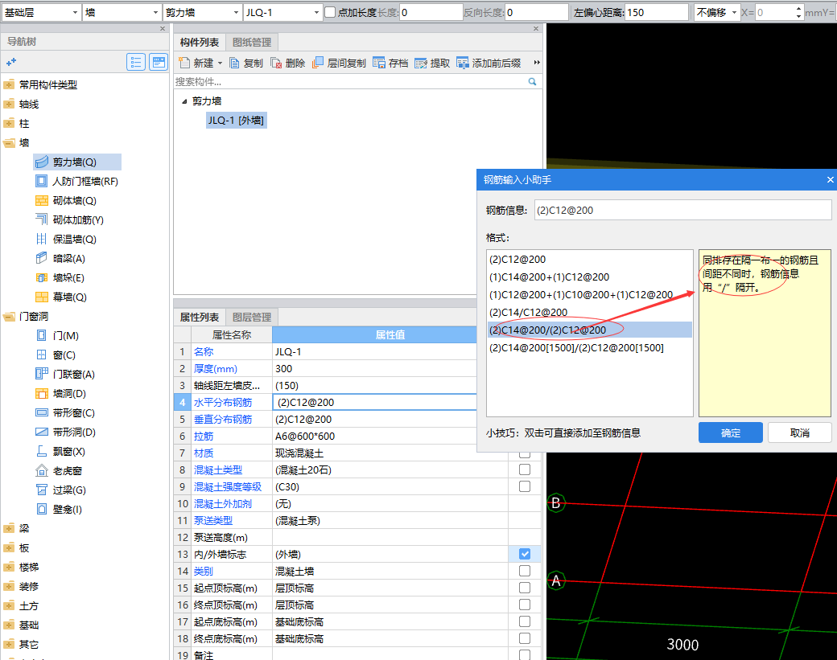
Task: Click the 复制 copy icon
Action: 234,63
